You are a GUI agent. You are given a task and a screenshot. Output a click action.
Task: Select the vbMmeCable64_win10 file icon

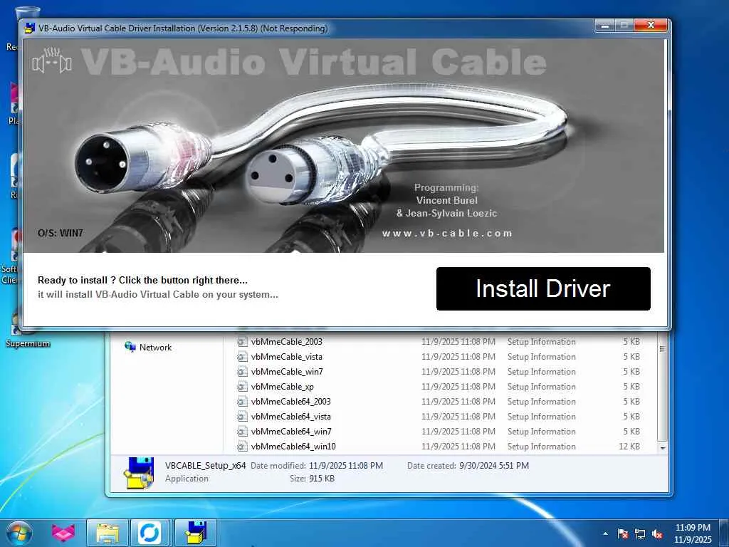(242, 446)
